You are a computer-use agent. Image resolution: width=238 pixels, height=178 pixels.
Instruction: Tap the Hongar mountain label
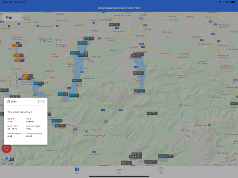pyautogui.click(x=113, y=50)
